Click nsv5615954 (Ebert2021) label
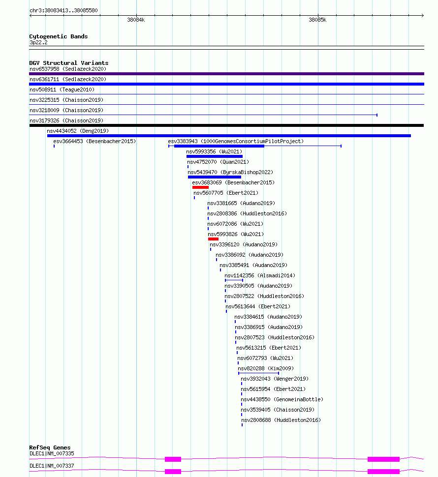 (x=273, y=389)
